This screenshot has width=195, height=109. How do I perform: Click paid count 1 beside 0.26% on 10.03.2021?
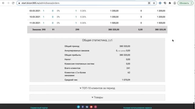(76, 17)
